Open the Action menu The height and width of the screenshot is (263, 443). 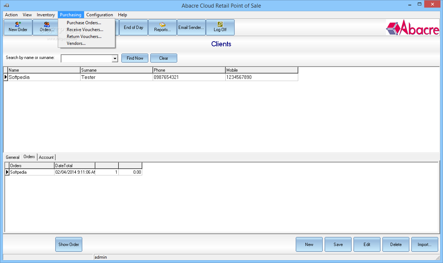point(11,15)
